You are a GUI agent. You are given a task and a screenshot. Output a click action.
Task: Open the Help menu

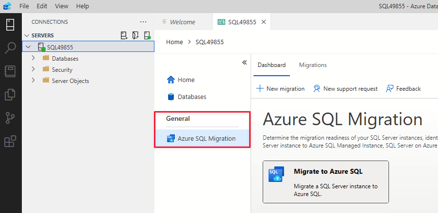83,6
